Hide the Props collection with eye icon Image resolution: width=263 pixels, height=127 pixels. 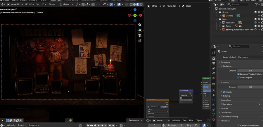[259, 26]
